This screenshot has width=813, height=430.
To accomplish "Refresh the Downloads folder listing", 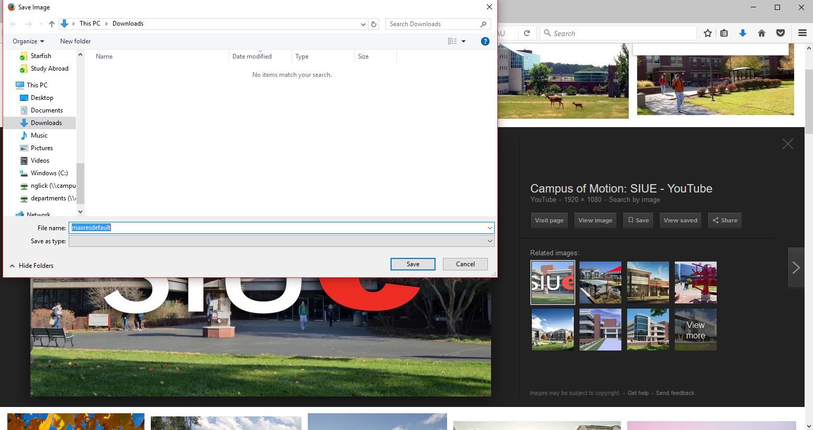I will [x=374, y=24].
